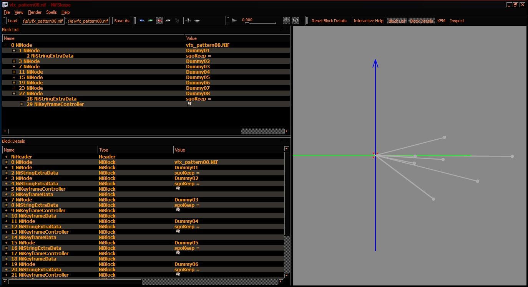Select Dummy05 value in Block Details
The width and height of the screenshot is (528, 287).
pos(186,242)
